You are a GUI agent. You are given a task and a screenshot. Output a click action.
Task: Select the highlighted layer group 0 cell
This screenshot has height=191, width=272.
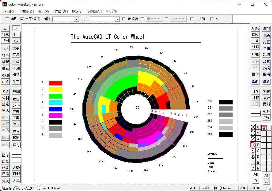[x=264, y=128]
